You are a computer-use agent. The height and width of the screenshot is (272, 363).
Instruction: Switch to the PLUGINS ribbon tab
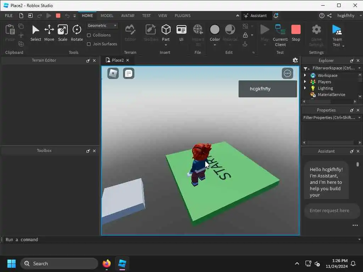(183, 16)
